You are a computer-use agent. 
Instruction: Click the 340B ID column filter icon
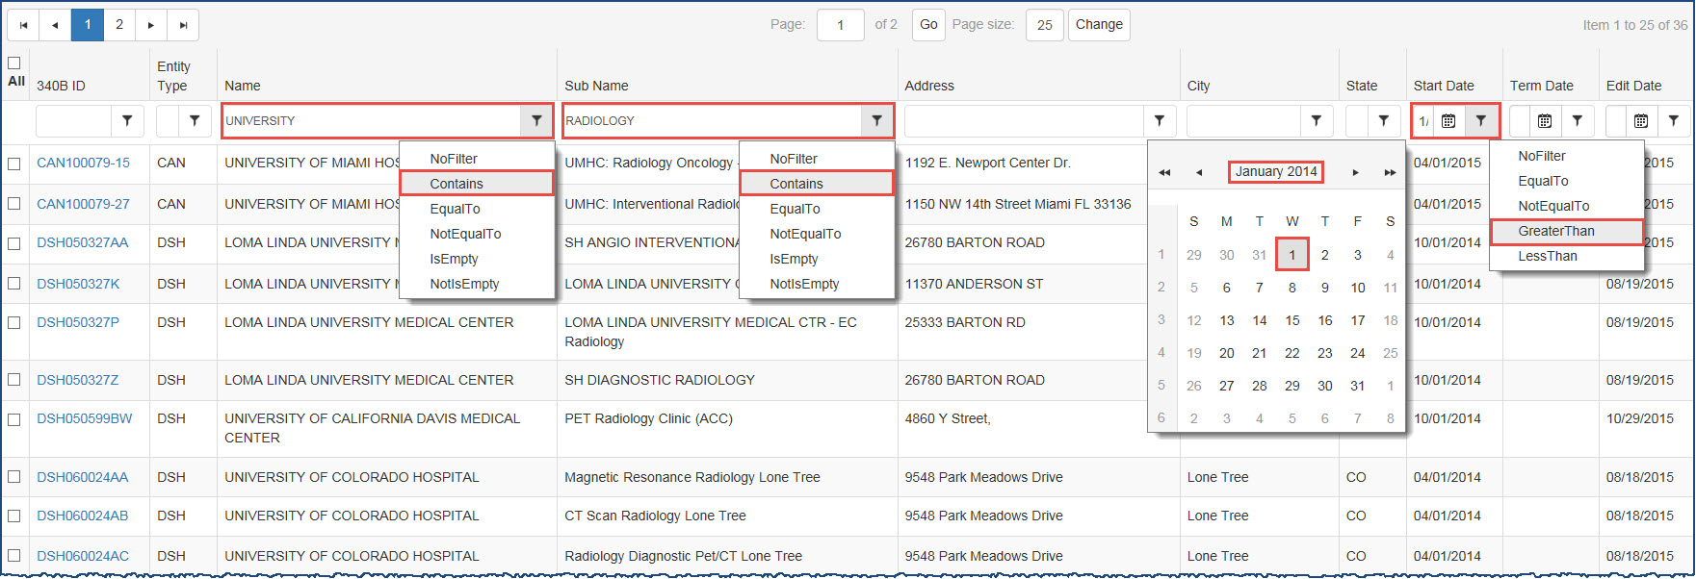coord(127,121)
